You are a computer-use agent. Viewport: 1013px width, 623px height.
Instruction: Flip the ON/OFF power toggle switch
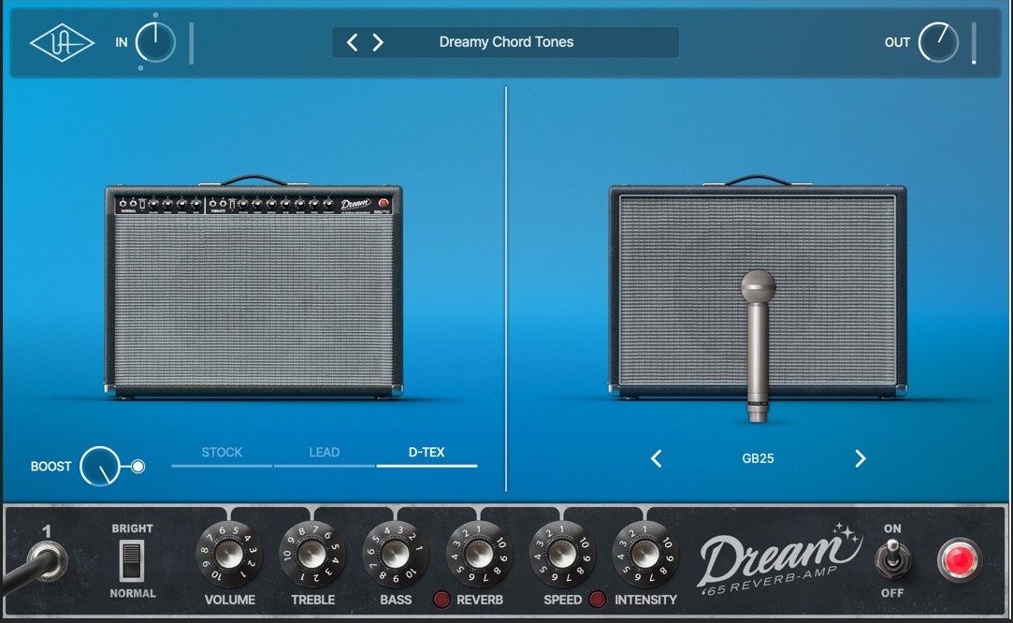pos(892,558)
